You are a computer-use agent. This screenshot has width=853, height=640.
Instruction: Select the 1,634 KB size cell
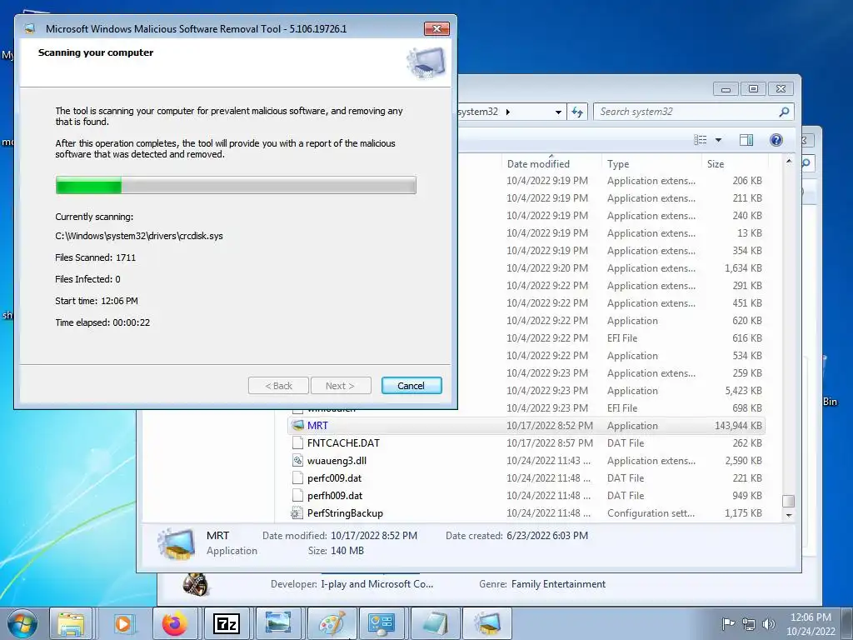point(743,268)
